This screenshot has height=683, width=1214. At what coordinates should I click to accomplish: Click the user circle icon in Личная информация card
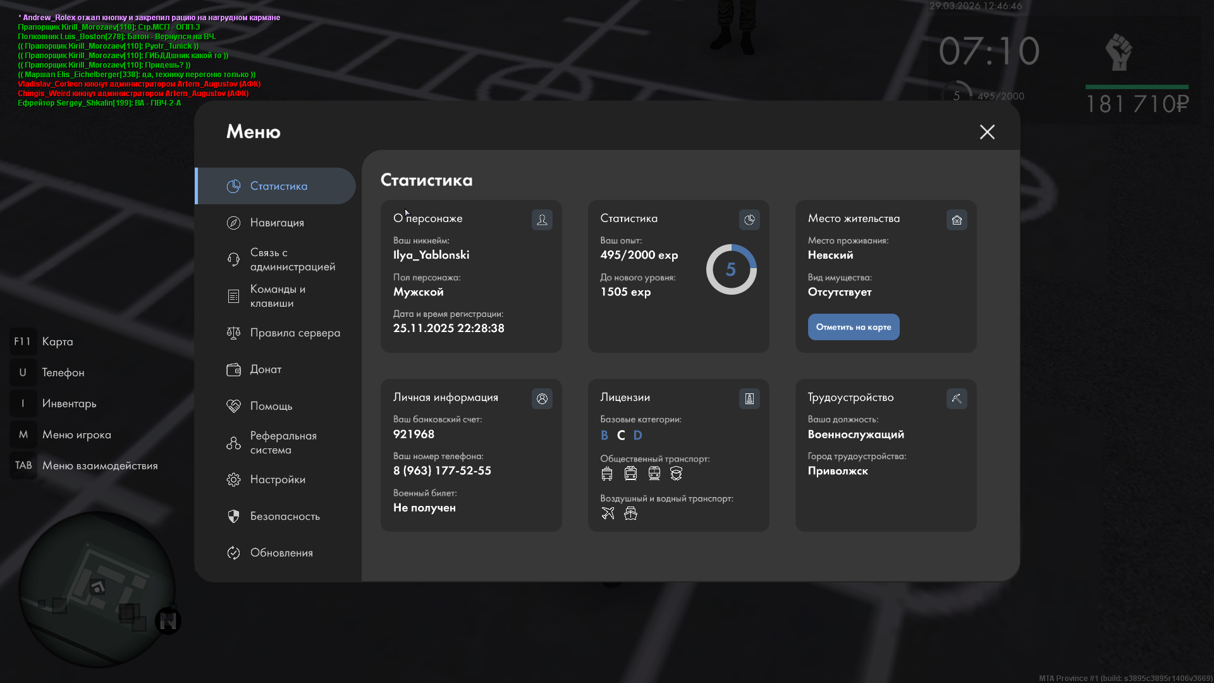(x=542, y=398)
